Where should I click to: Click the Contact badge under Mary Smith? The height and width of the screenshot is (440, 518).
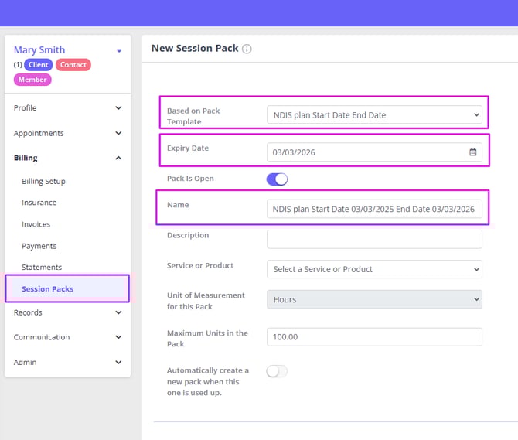point(73,65)
